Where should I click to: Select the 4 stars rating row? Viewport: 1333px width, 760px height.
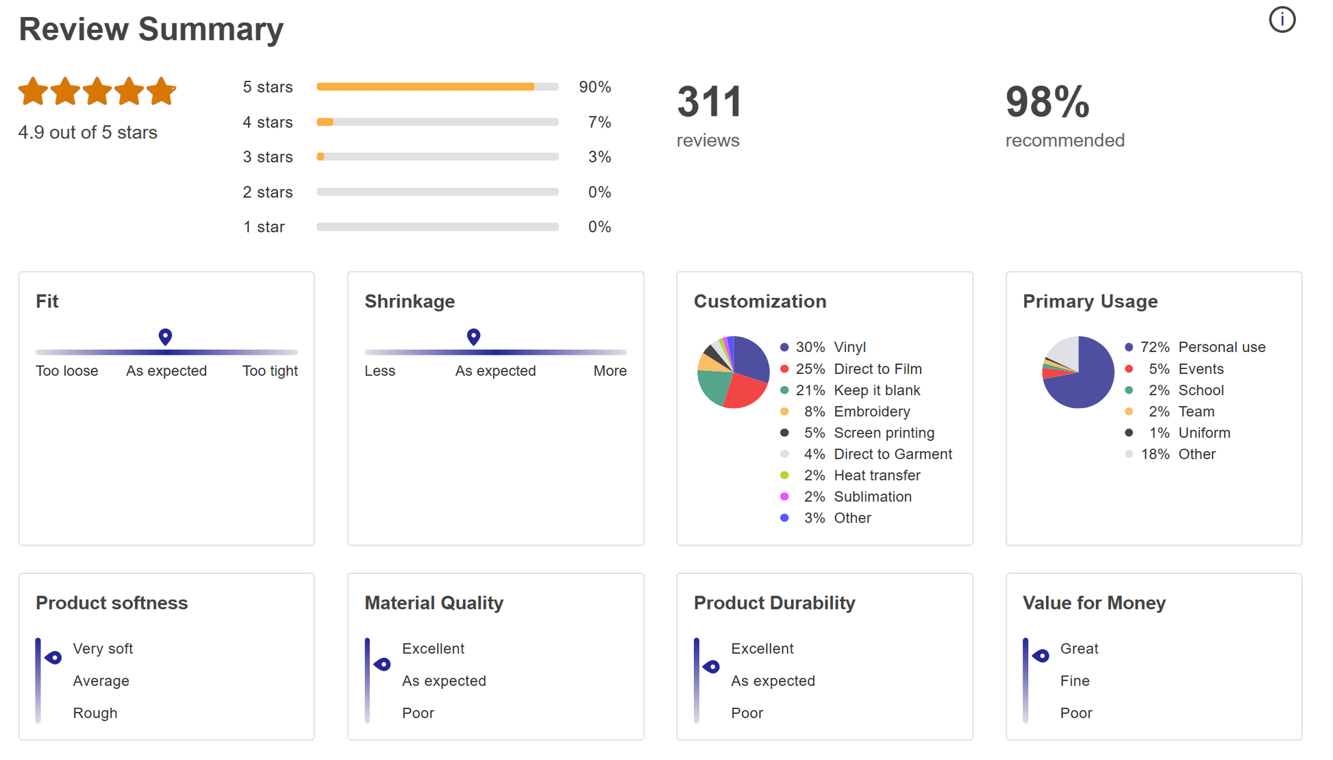click(437, 122)
